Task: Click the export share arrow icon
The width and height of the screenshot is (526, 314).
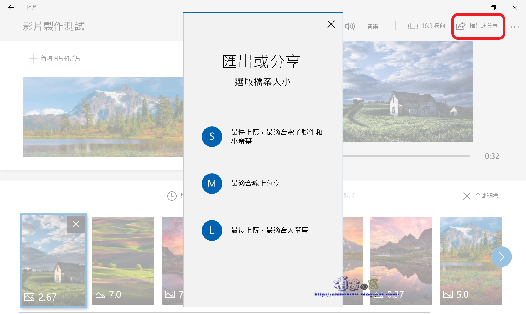Action: click(461, 26)
